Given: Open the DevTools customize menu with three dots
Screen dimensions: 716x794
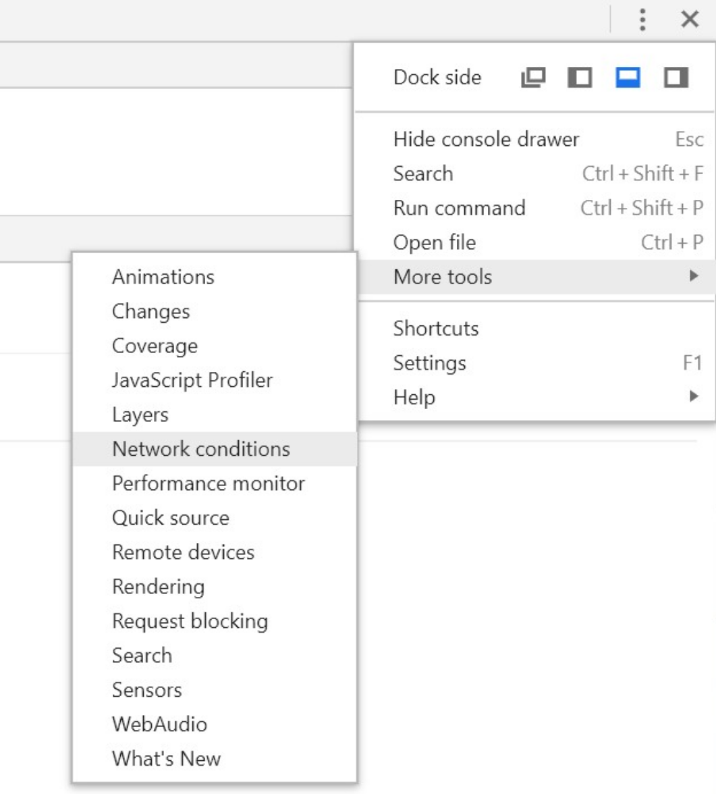Looking at the screenshot, I should click(x=642, y=20).
